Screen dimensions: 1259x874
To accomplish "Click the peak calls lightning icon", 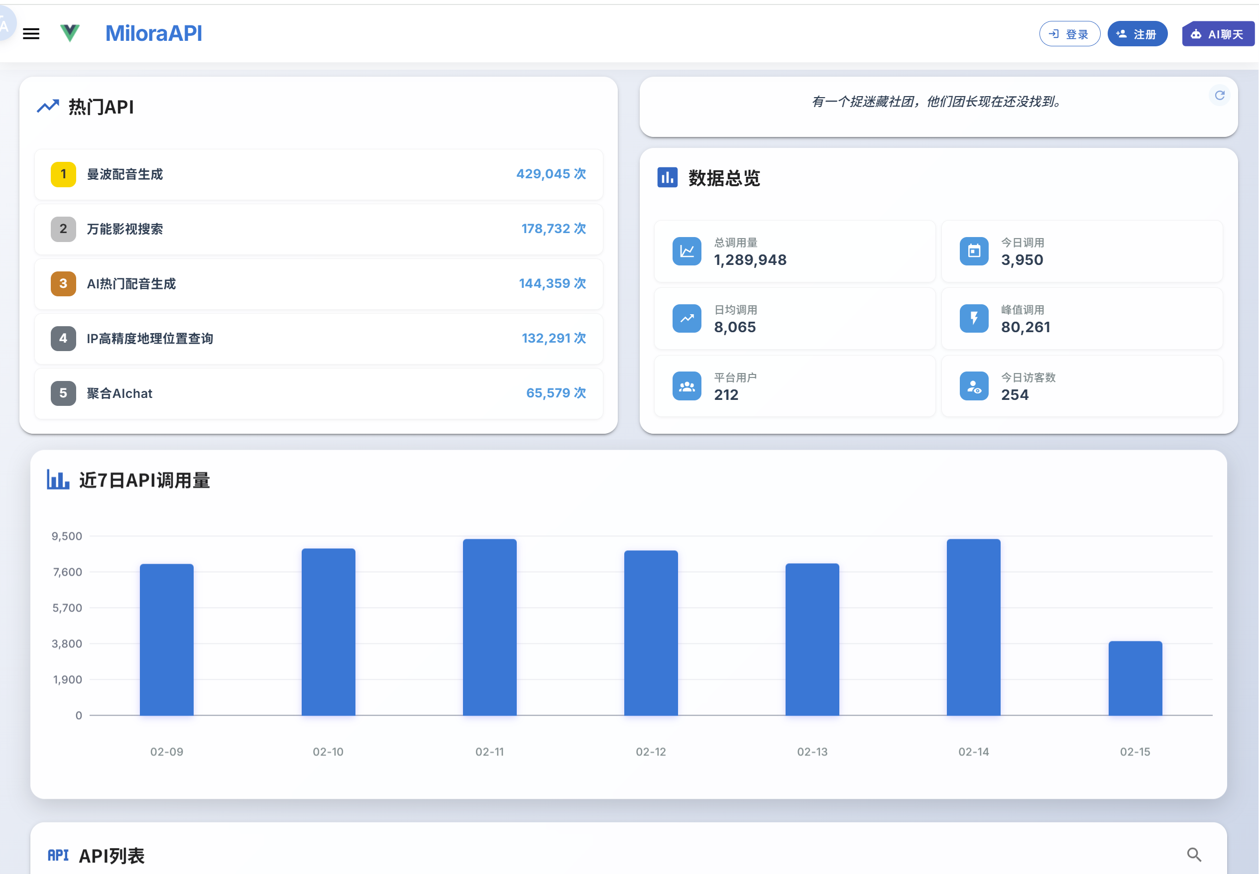I will tap(973, 319).
